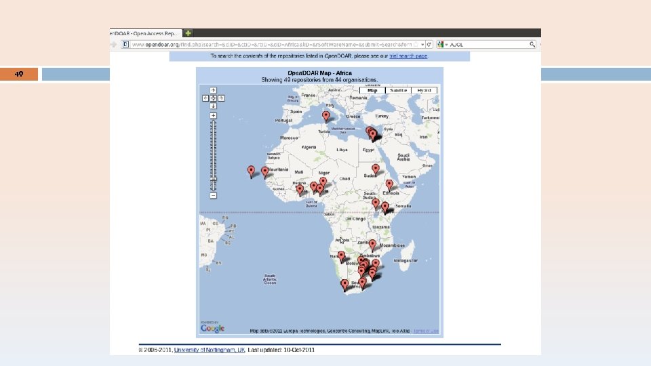
Task: Click into the browser search box containing AJOL
Action: [x=488, y=45]
